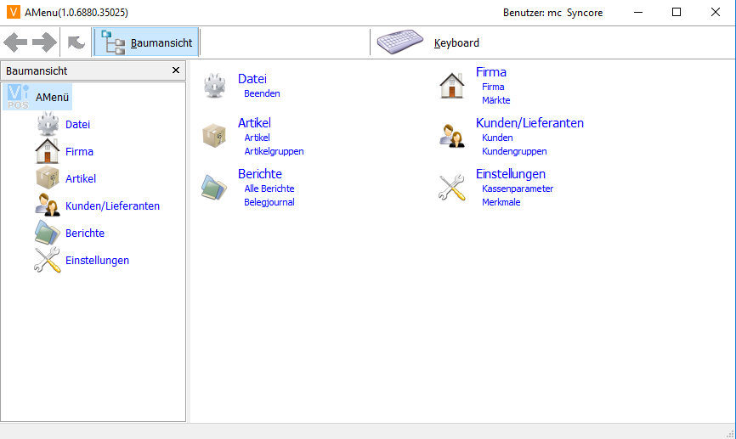The image size is (736, 439).
Task: Open Kundengruppen link
Action: point(514,151)
